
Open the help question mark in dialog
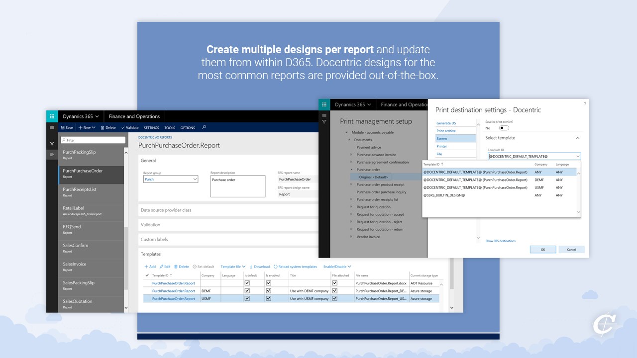point(585,103)
